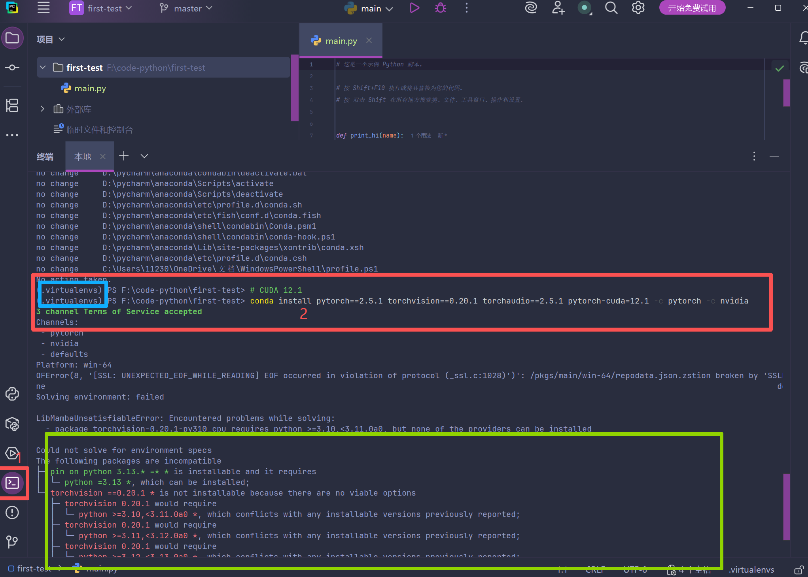Open the Commit tool window

point(12,68)
